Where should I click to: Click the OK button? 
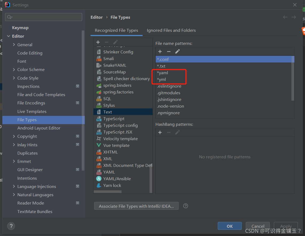(x=229, y=226)
